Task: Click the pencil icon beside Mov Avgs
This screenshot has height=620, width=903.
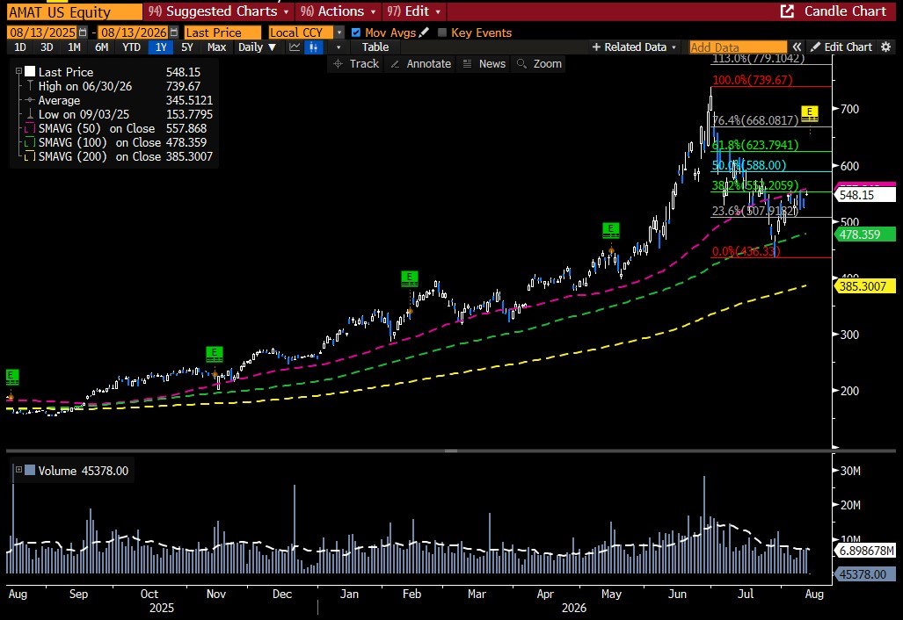Action: tap(425, 32)
